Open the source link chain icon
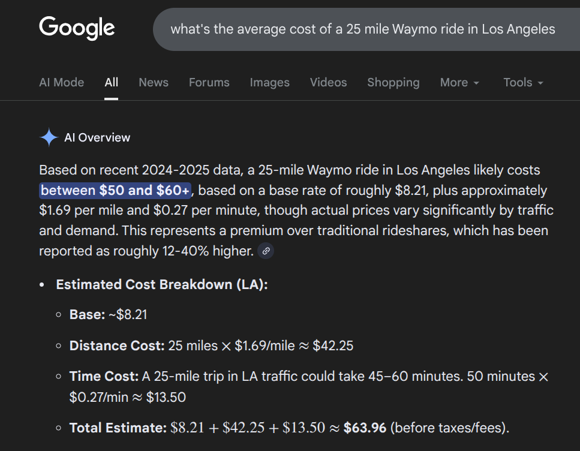580x451 pixels. tap(266, 251)
